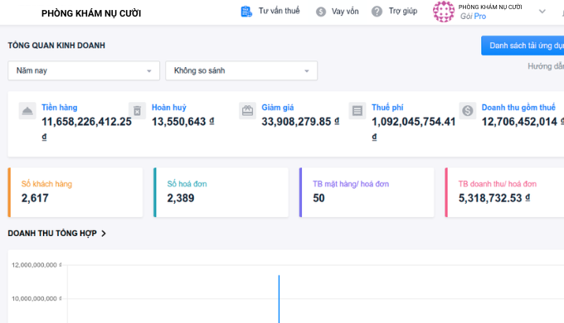Screen dimensions: 564x323
Task: Click the Thuế phí document icon
Action: (x=357, y=111)
